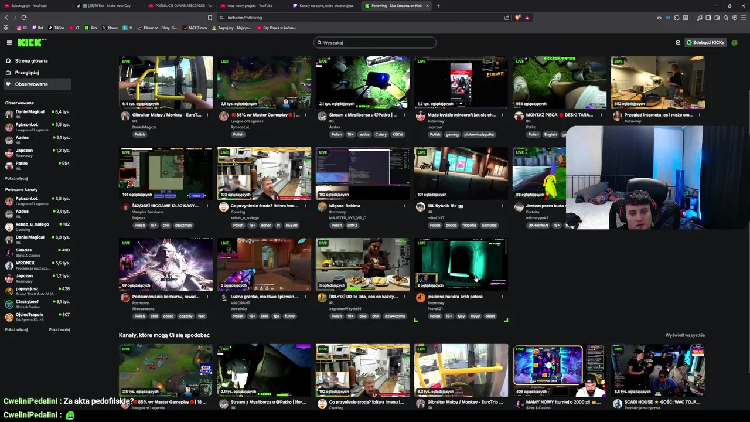Click the Wyszukaj search field

pyautogui.click(x=375, y=42)
